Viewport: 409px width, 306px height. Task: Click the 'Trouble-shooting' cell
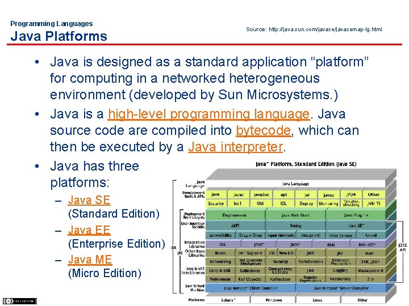351,203
